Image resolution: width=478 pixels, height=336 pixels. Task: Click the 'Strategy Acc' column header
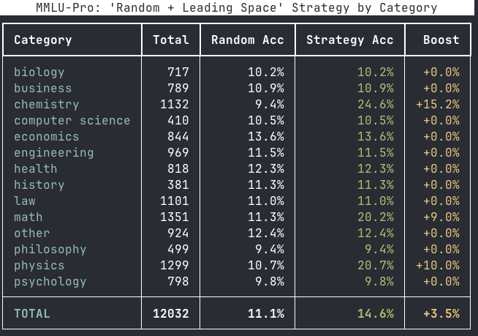click(350, 40)
